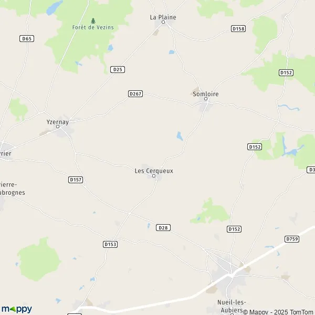315x315 pixels.
Task: Click the D28 road marker
Action: pos(163,228)
